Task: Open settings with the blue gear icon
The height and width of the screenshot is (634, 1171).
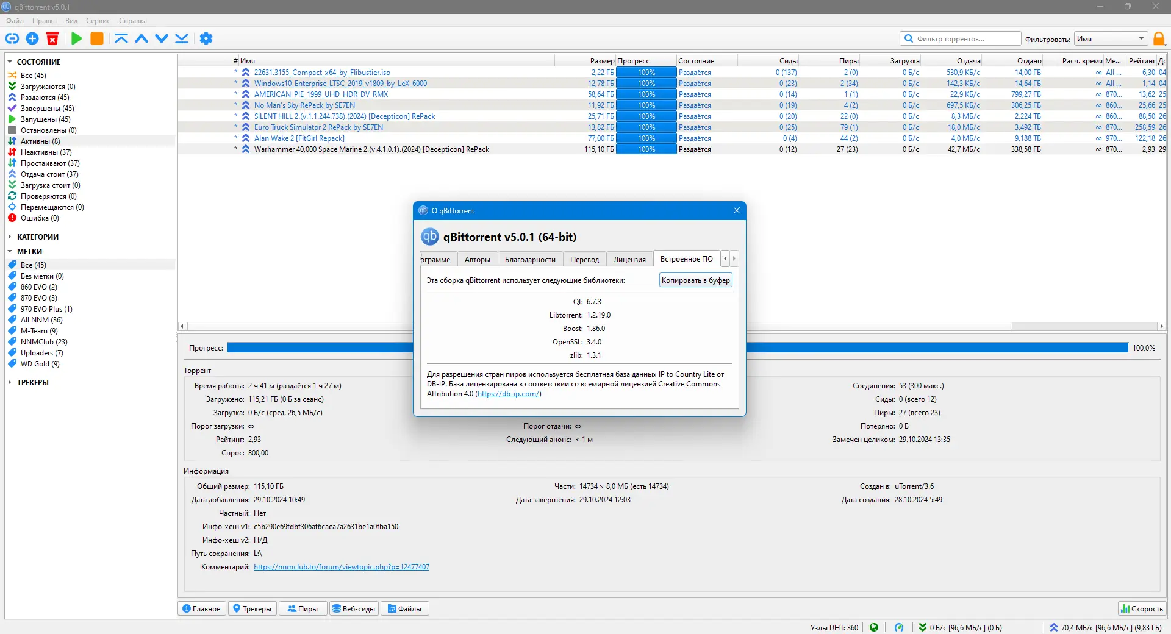Action: [206, 38]
